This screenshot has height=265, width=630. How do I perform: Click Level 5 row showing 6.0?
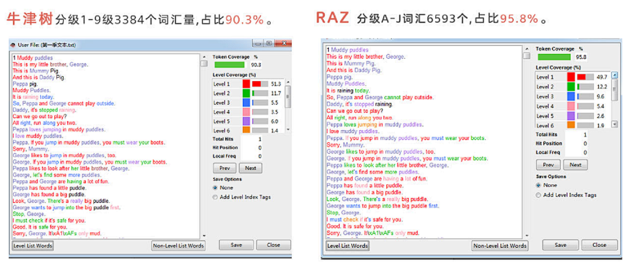point(248,121)
